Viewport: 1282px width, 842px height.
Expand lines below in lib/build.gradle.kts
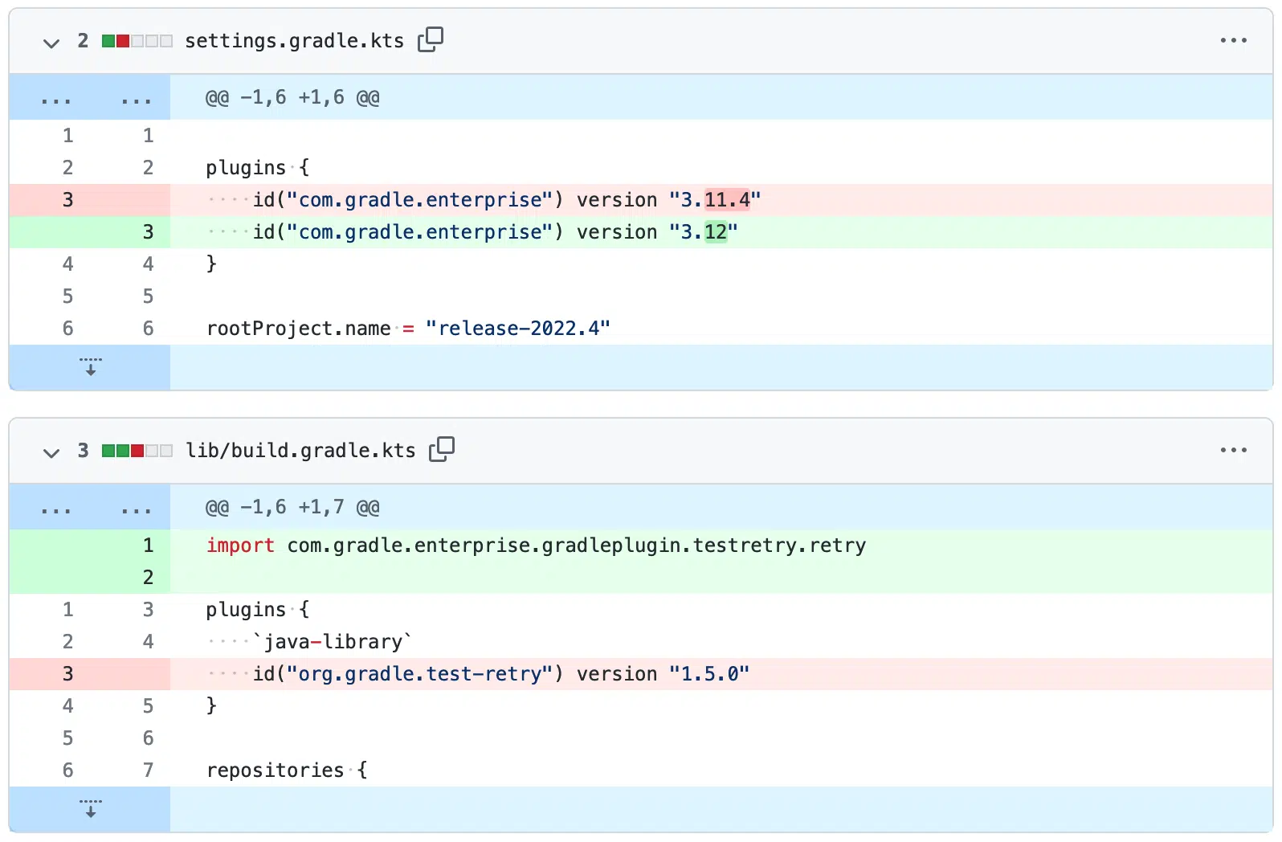[90, 809]
